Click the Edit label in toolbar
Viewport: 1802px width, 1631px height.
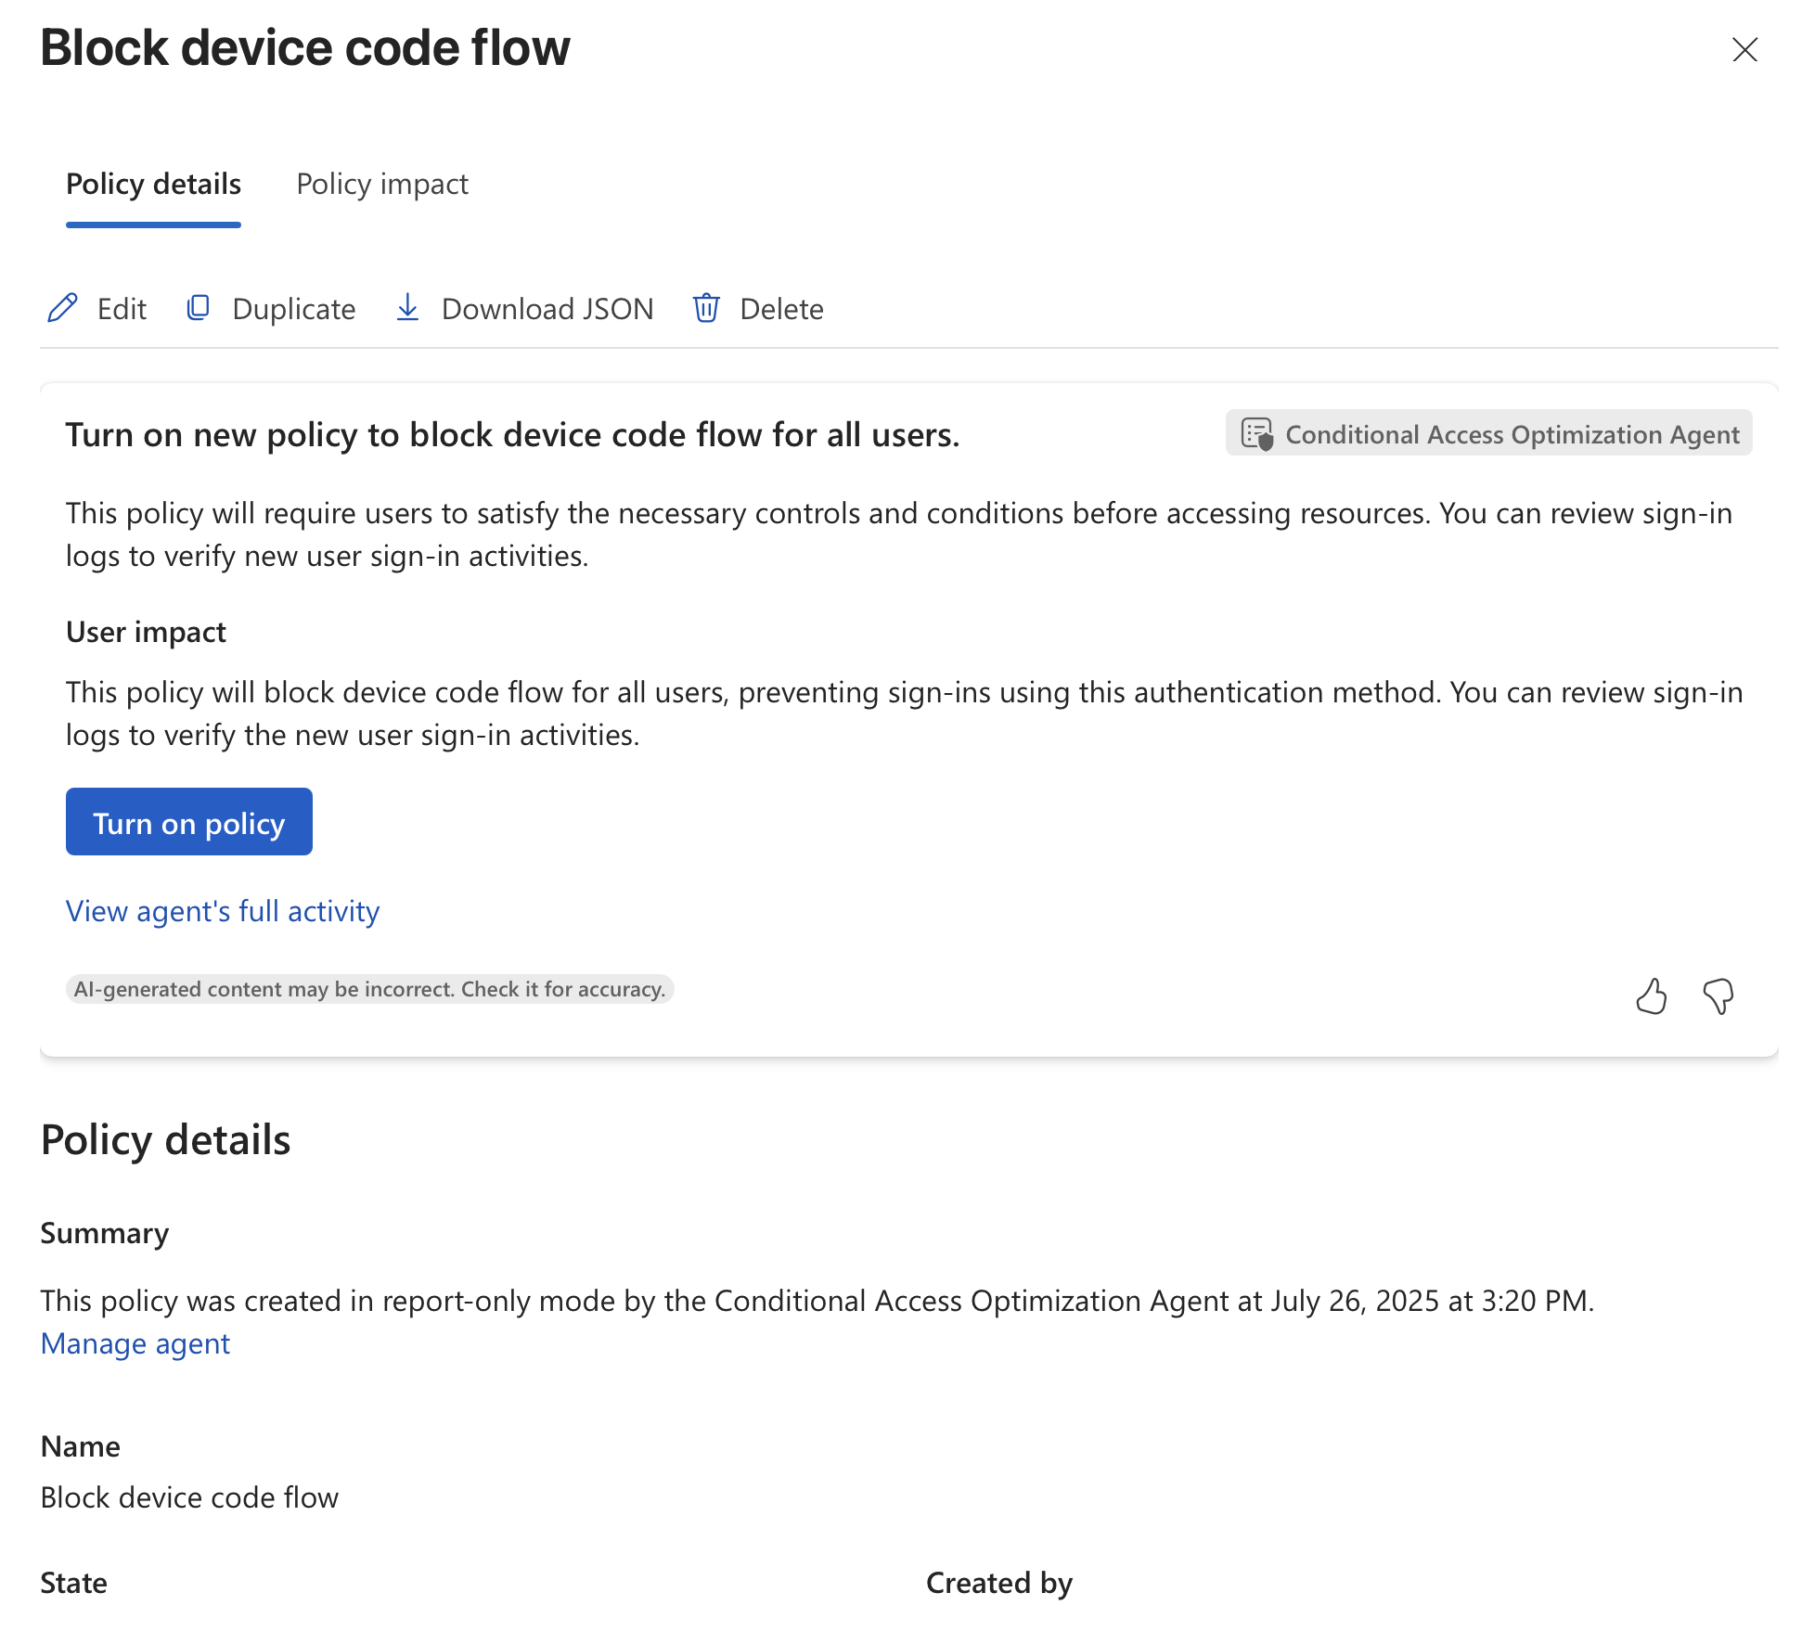pyautogui.click(x=122, y=309)
